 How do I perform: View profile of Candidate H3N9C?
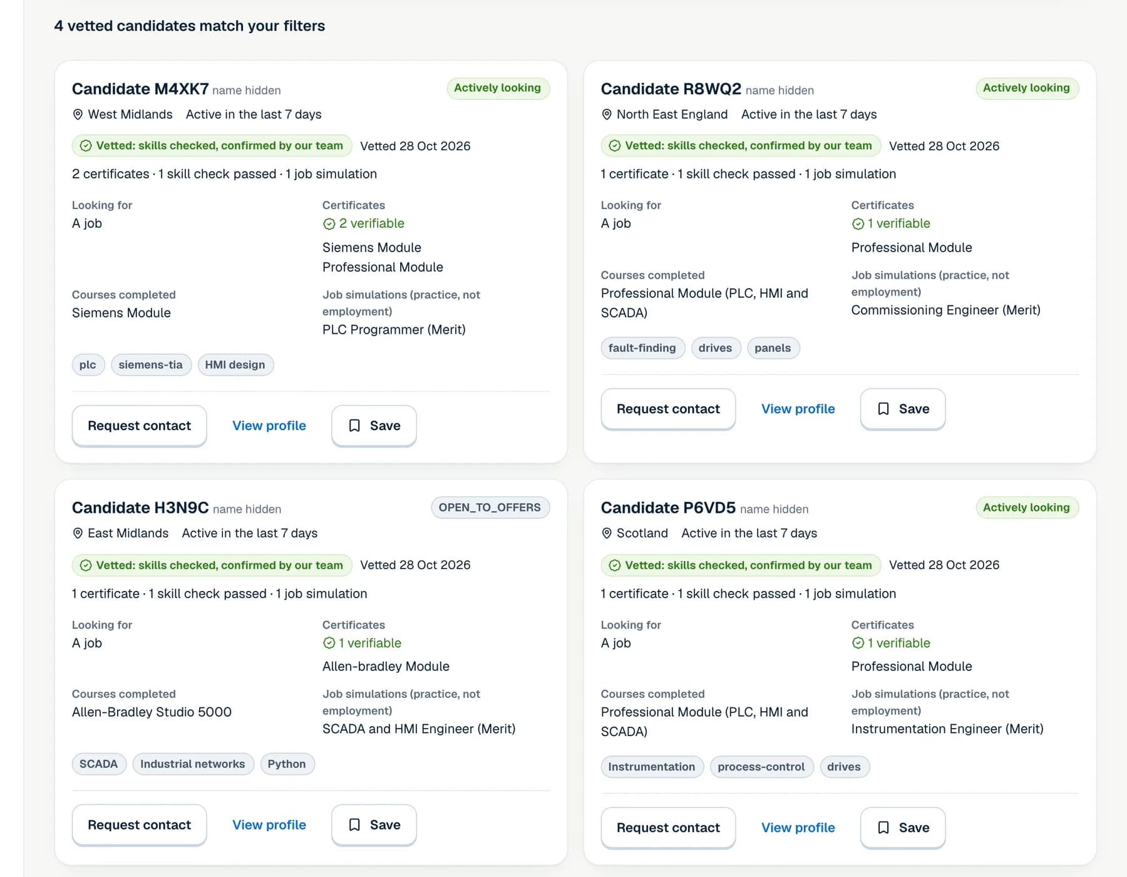pyautogui.click(x=269, y=825)
